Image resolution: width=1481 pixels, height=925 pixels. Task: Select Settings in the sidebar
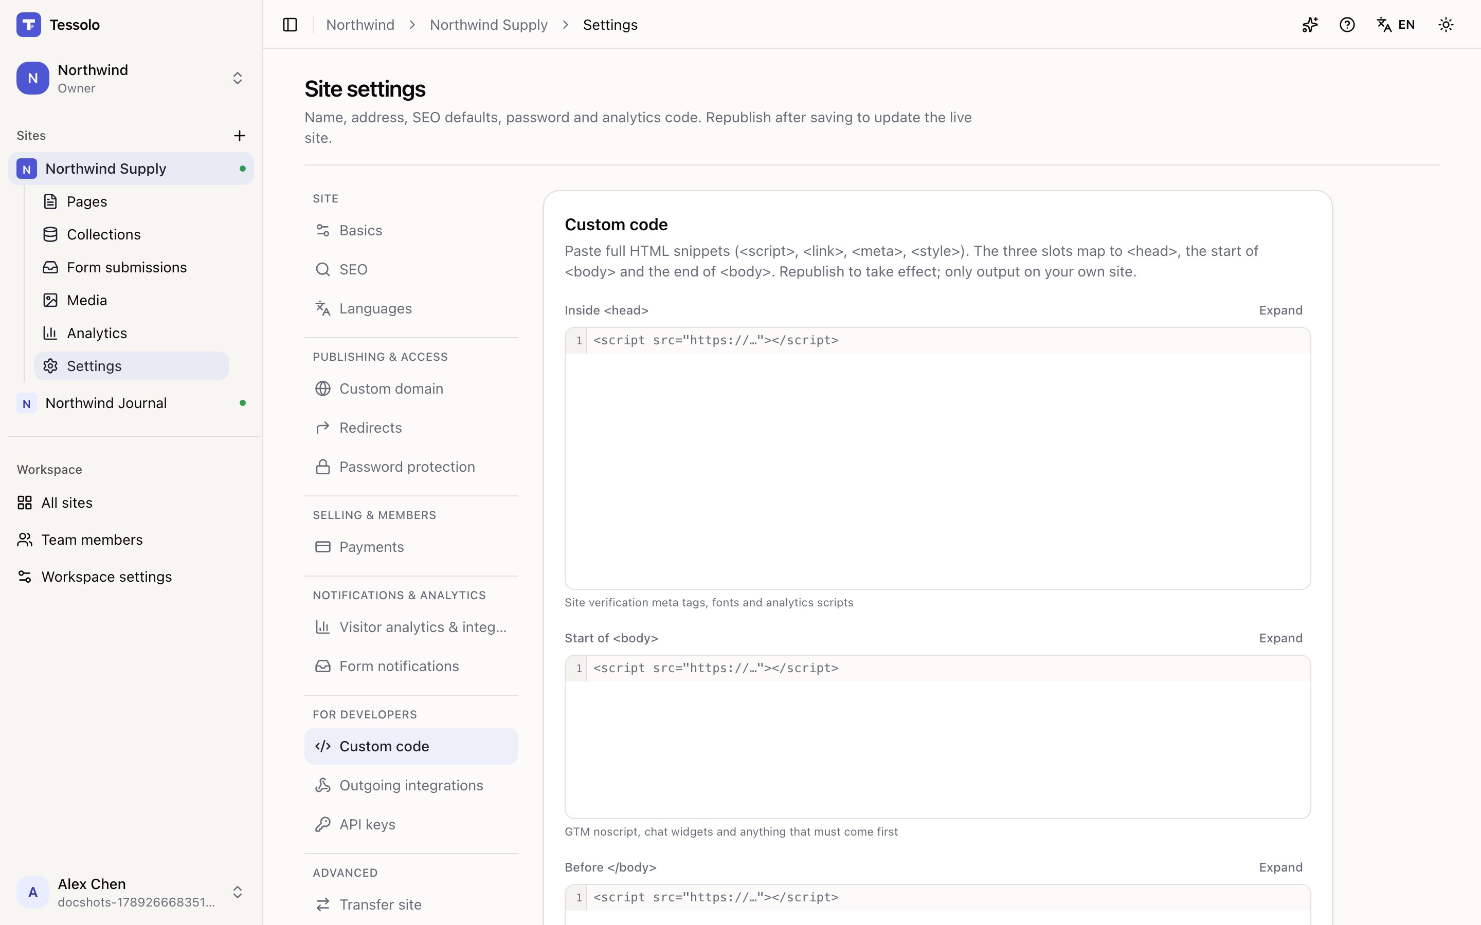point(132,366)
